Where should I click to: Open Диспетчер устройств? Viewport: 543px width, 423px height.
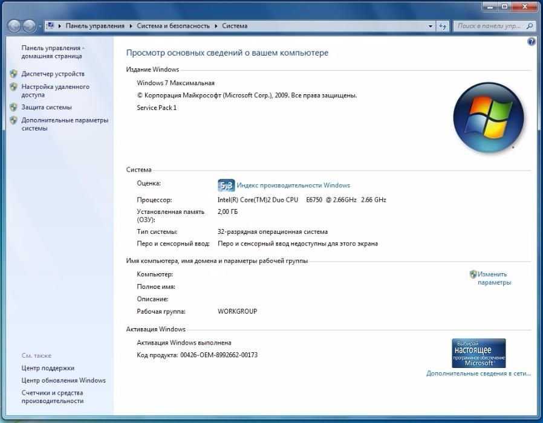[x=53, y=74]
